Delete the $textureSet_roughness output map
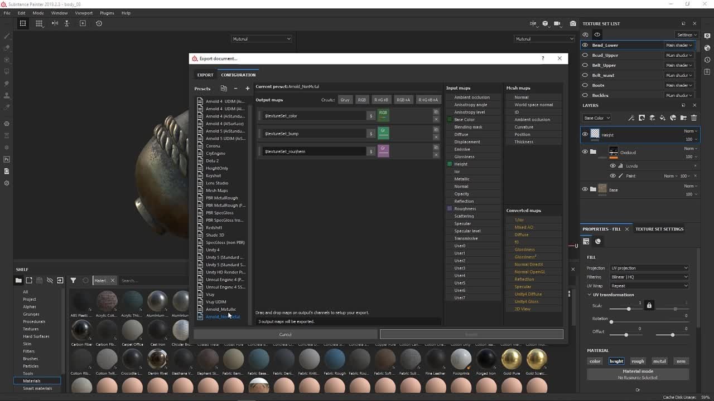 (x=436, y=154)
